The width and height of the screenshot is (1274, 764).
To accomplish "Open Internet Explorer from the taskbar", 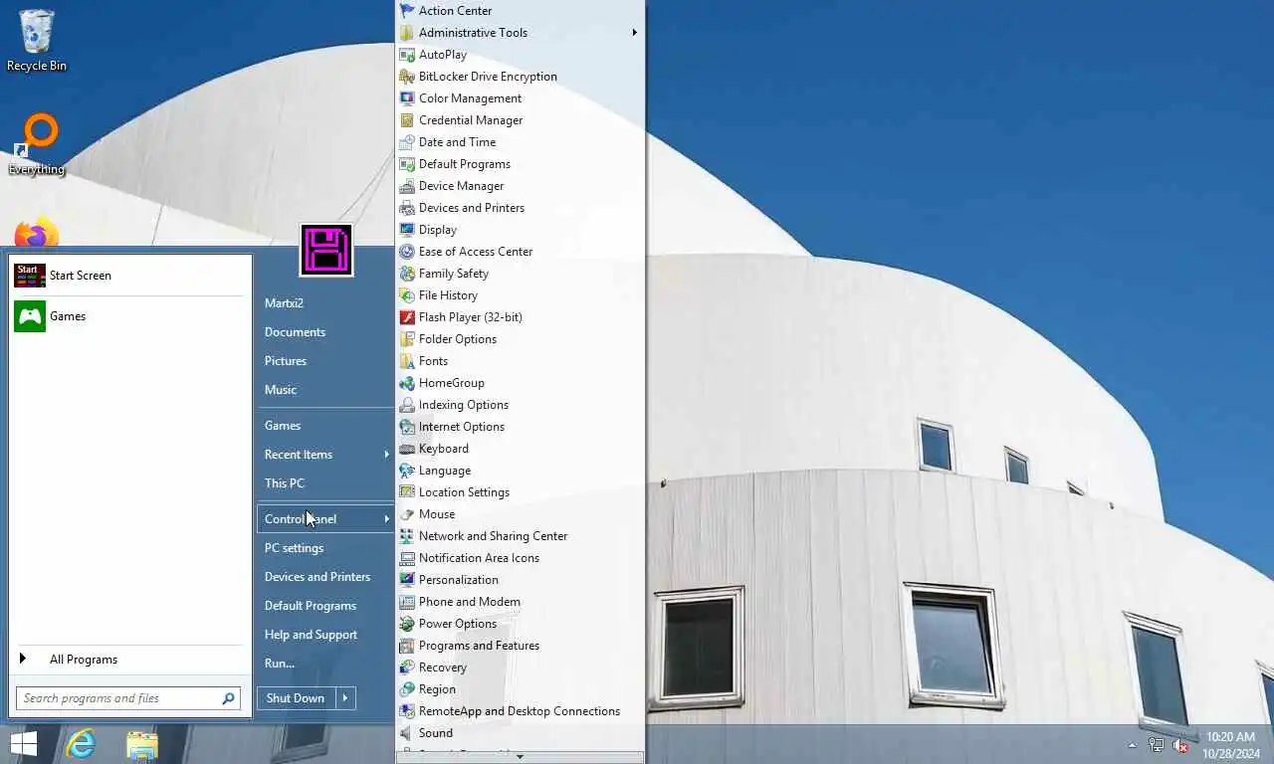I will click(80, 744).
